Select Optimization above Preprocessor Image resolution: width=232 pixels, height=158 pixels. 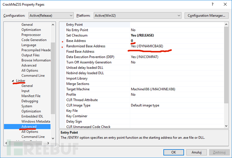(x=31, y=29)
